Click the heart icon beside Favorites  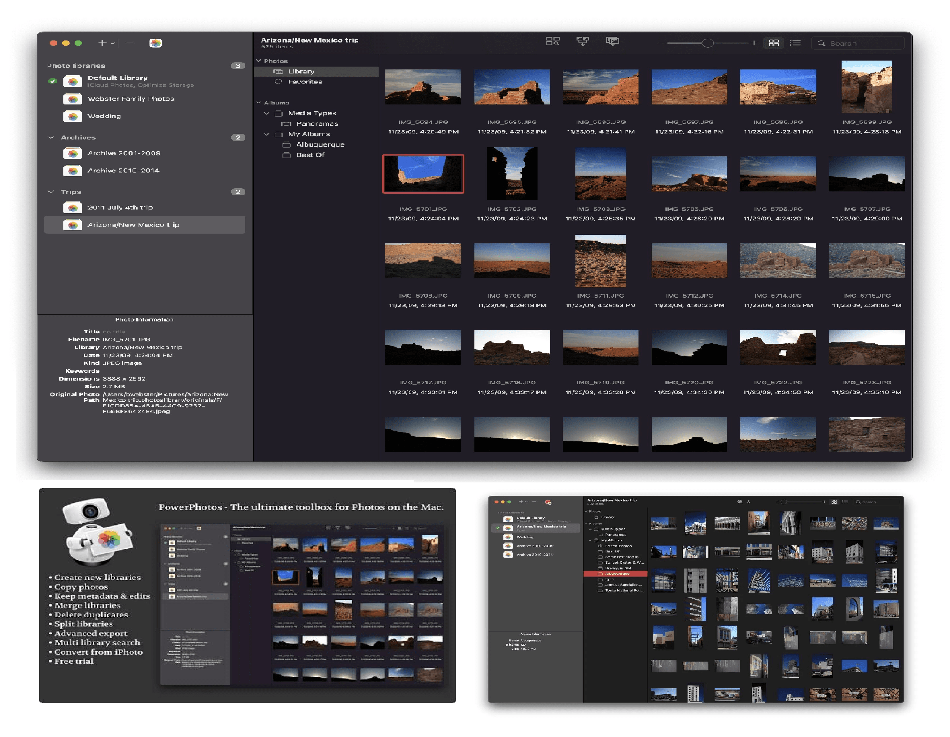click(x=279, y=82)
